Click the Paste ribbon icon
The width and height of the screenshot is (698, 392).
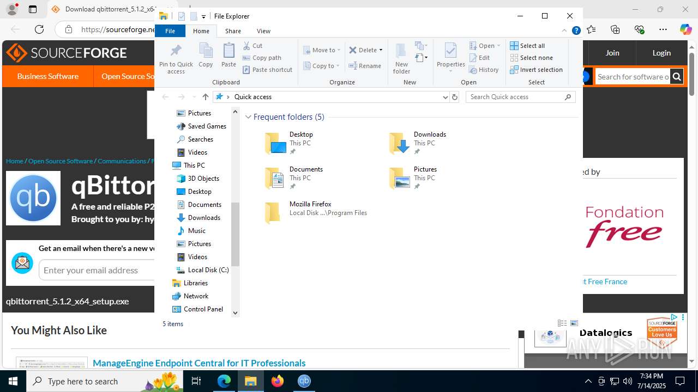click(x=228, y=56)
